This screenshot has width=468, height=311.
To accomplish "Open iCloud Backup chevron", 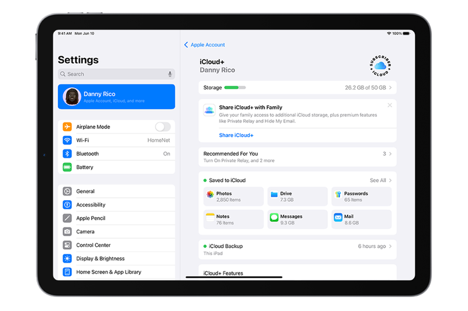I will [390, 246].
